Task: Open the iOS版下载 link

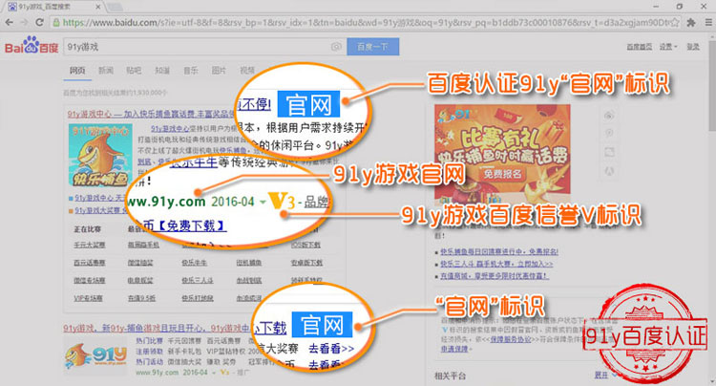Action: click(305, 245)
